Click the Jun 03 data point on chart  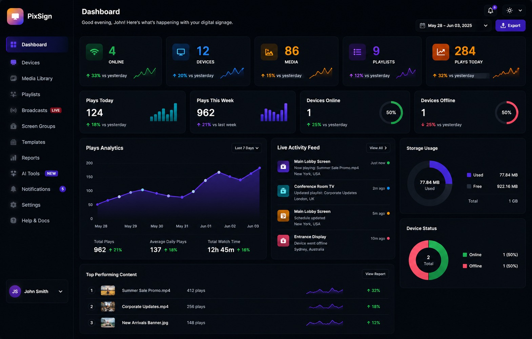tap(260, 168)
